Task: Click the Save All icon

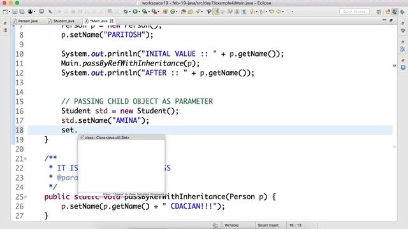Action: tap(22, 11)
